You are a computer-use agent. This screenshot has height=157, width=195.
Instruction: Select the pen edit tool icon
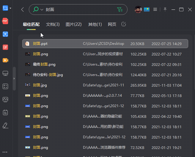[5, 126]
